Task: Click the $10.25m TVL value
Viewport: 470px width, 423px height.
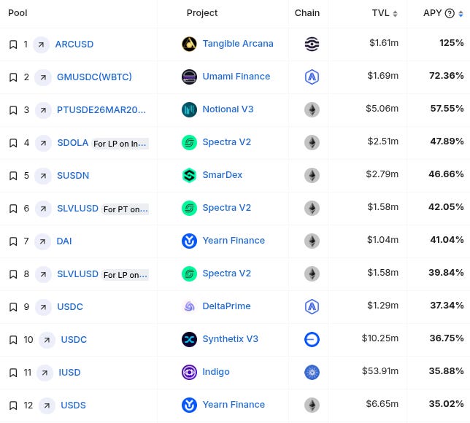Action: pos(380,338)
